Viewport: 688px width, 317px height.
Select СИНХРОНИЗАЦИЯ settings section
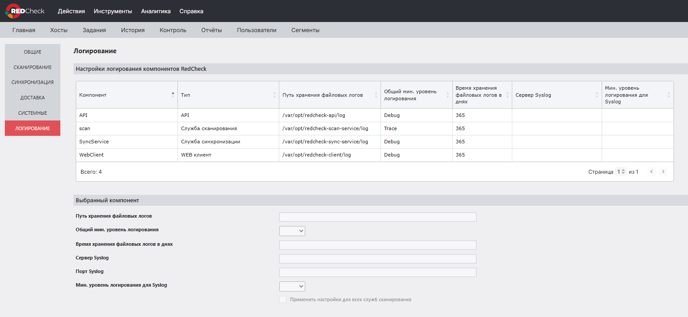[x=33, y=82]
